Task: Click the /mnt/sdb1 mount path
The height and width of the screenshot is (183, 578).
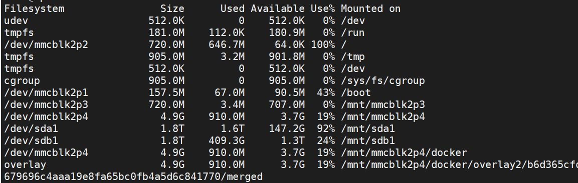Action: (x=368, y=140)
